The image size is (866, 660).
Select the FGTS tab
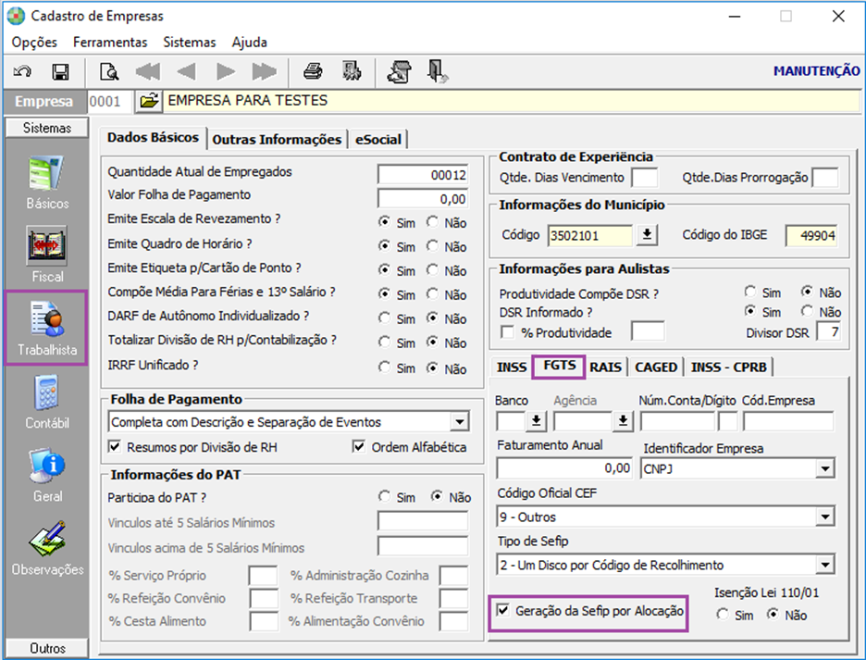coord(559,366)
